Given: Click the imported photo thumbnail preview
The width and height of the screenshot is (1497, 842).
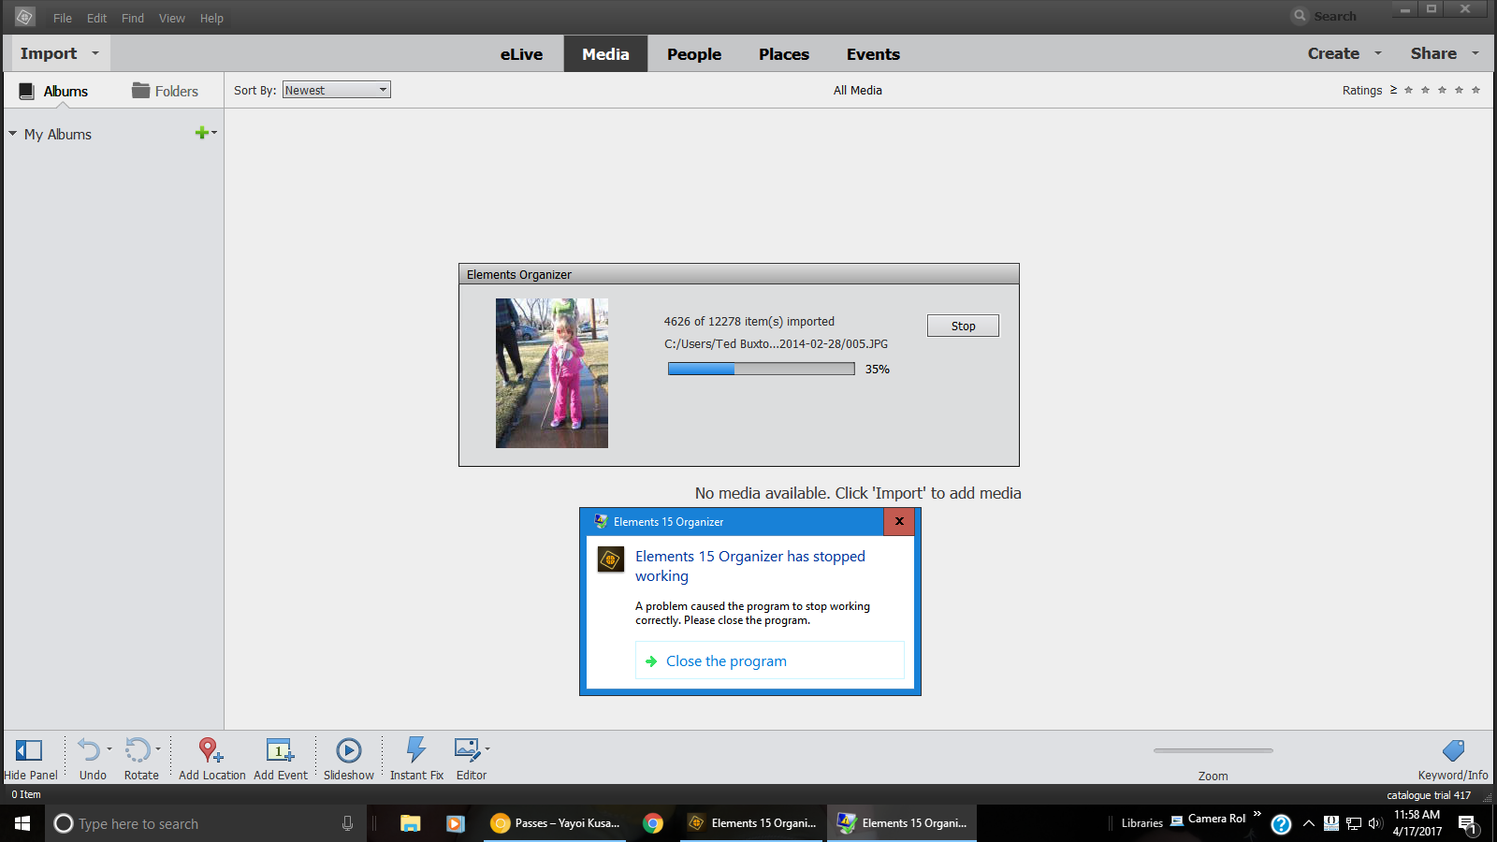Looking at the screenshot, I should coord(552,373).
